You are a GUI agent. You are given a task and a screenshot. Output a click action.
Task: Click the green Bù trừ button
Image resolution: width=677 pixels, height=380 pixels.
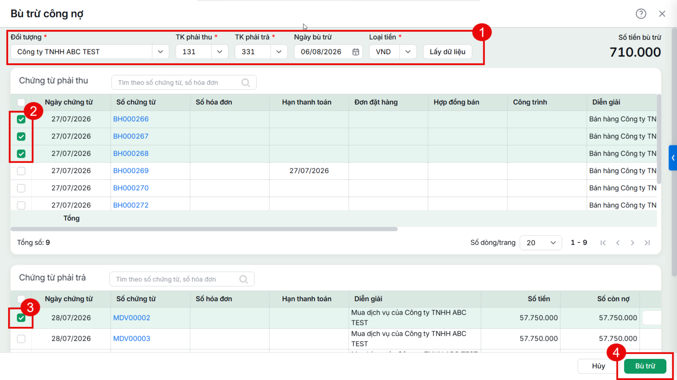pyautogui.click(x=645, y=366)
